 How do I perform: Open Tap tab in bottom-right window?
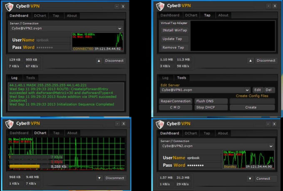click(x=207, y=133)
